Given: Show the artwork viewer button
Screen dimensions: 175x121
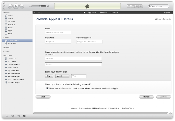Looking at the screenshot, I should [24, 116].
